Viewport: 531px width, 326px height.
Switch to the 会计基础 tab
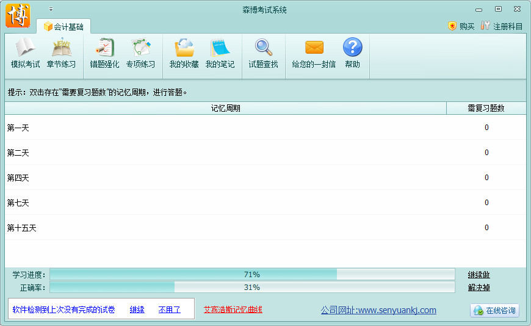point(63,27)
